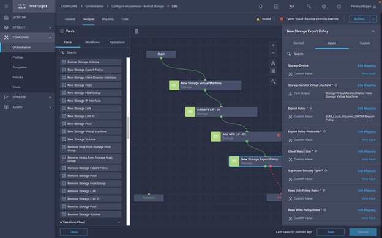Viewport: 382px width, 238px height.
Task: Zoom in the canvas with plus icon
Action: 273,45
